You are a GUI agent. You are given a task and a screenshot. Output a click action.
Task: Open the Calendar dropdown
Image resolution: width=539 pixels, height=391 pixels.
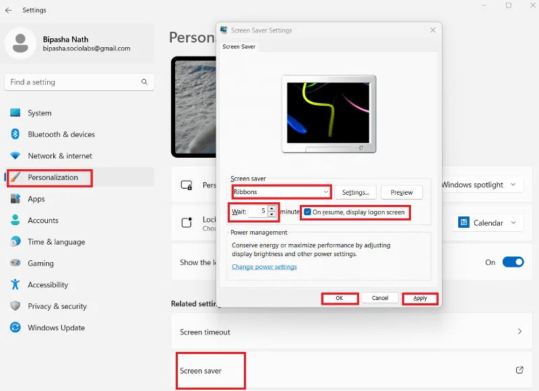487,222
